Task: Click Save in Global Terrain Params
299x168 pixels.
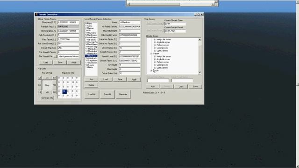Action: pos(60,63)
